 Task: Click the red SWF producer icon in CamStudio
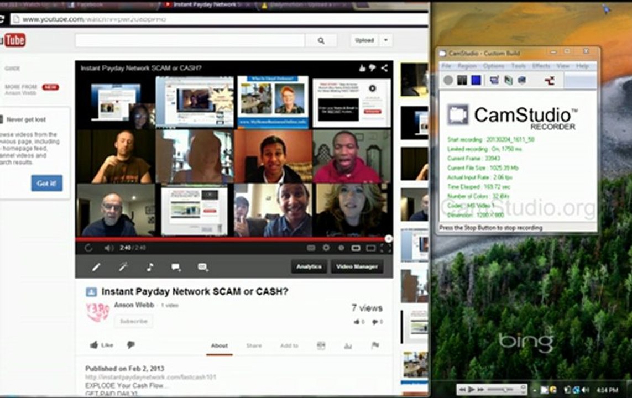coord(550,81)
